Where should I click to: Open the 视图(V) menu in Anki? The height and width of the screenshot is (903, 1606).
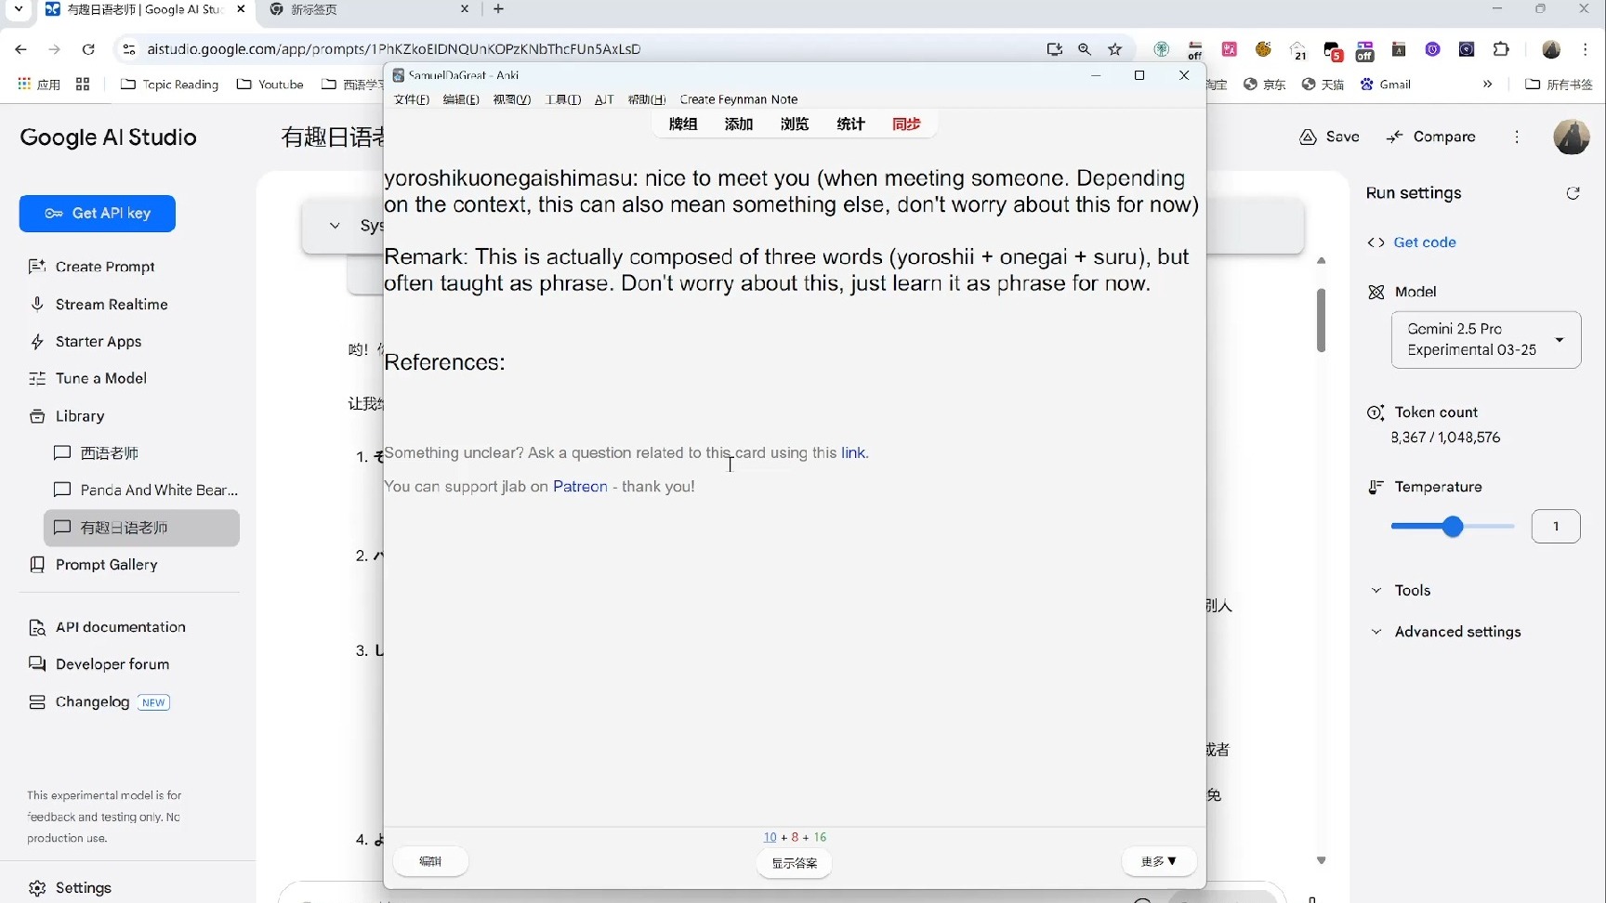pyautogui.click(x=511, y=99)
